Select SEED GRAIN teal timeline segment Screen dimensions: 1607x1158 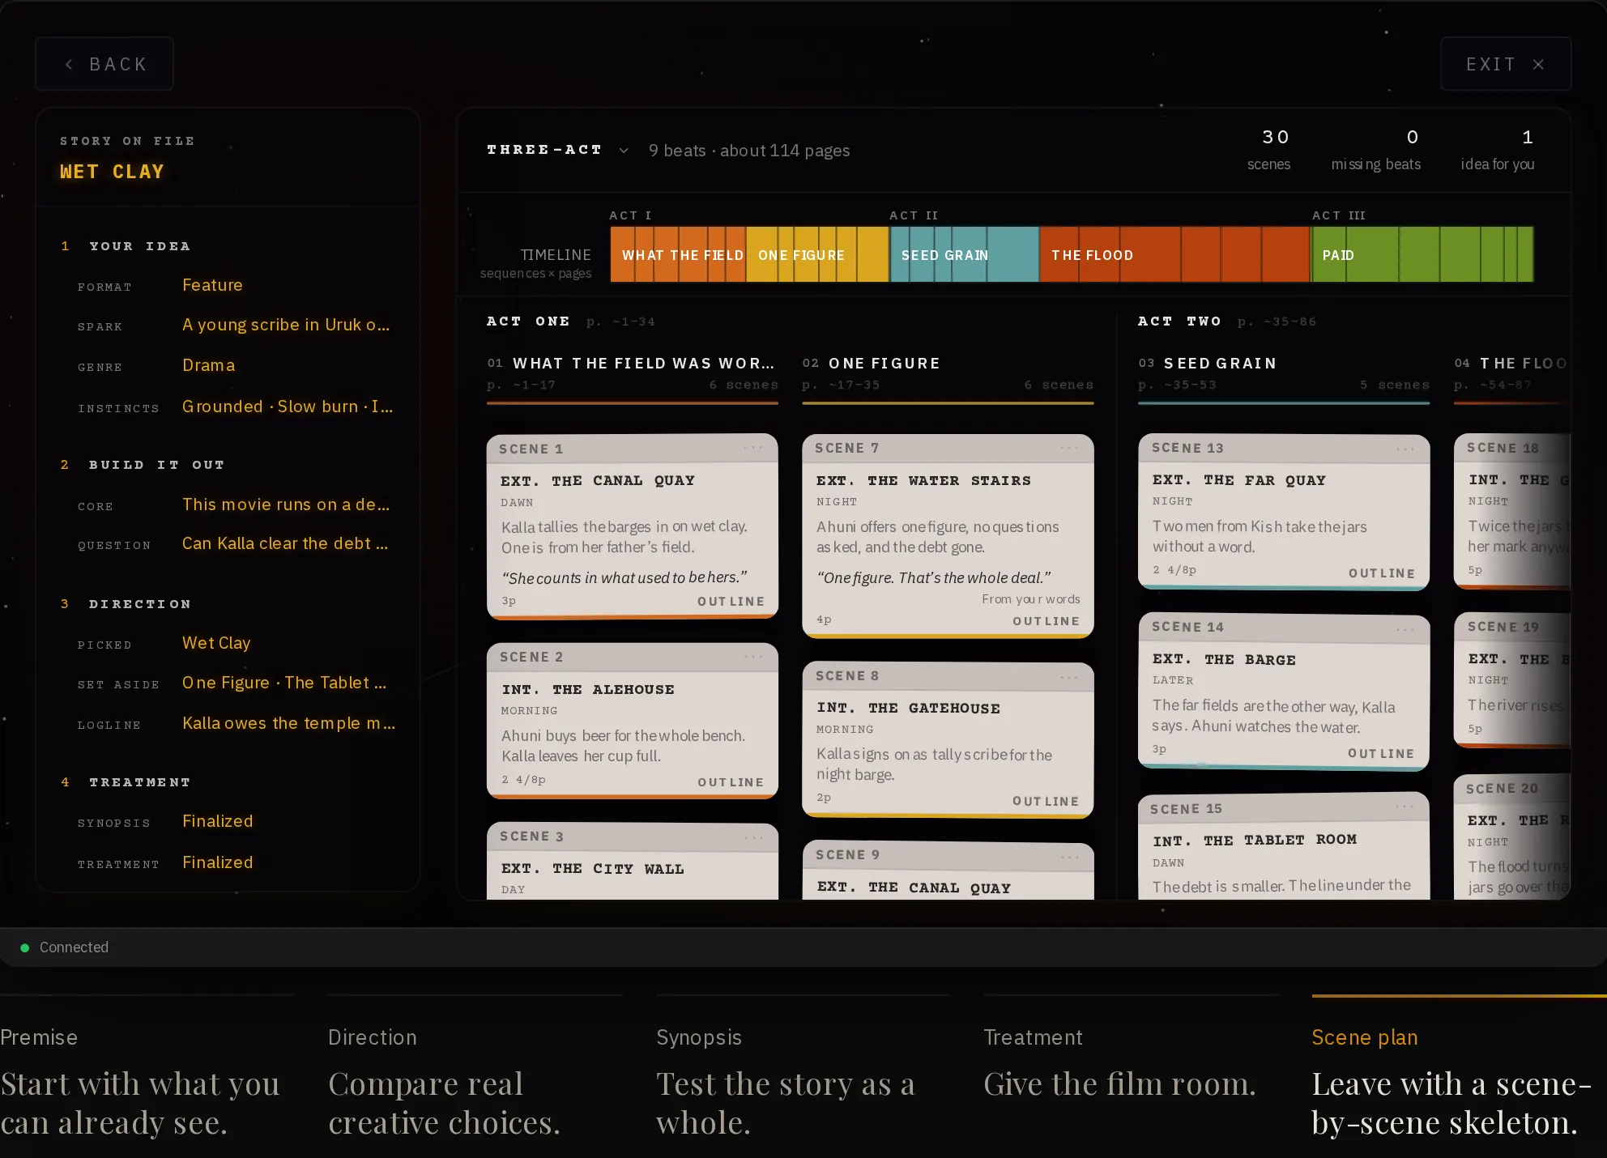965,254
